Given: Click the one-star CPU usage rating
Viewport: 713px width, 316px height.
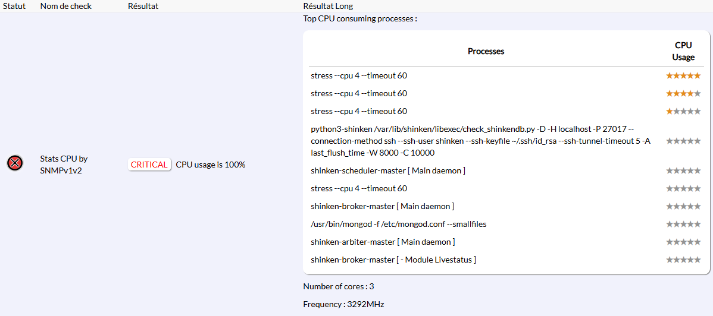Looking at the screenshot, I should (x=683, y=111).
